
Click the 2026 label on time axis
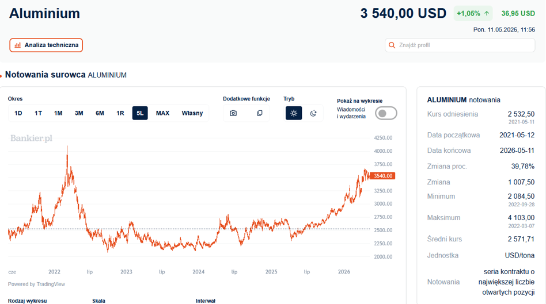(344, 272)
